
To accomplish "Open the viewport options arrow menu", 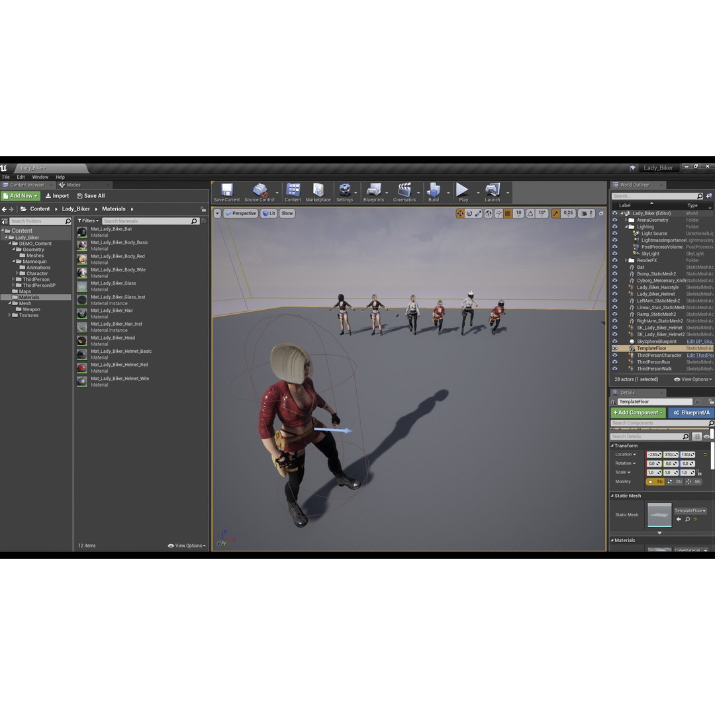I will coord(217,213).
